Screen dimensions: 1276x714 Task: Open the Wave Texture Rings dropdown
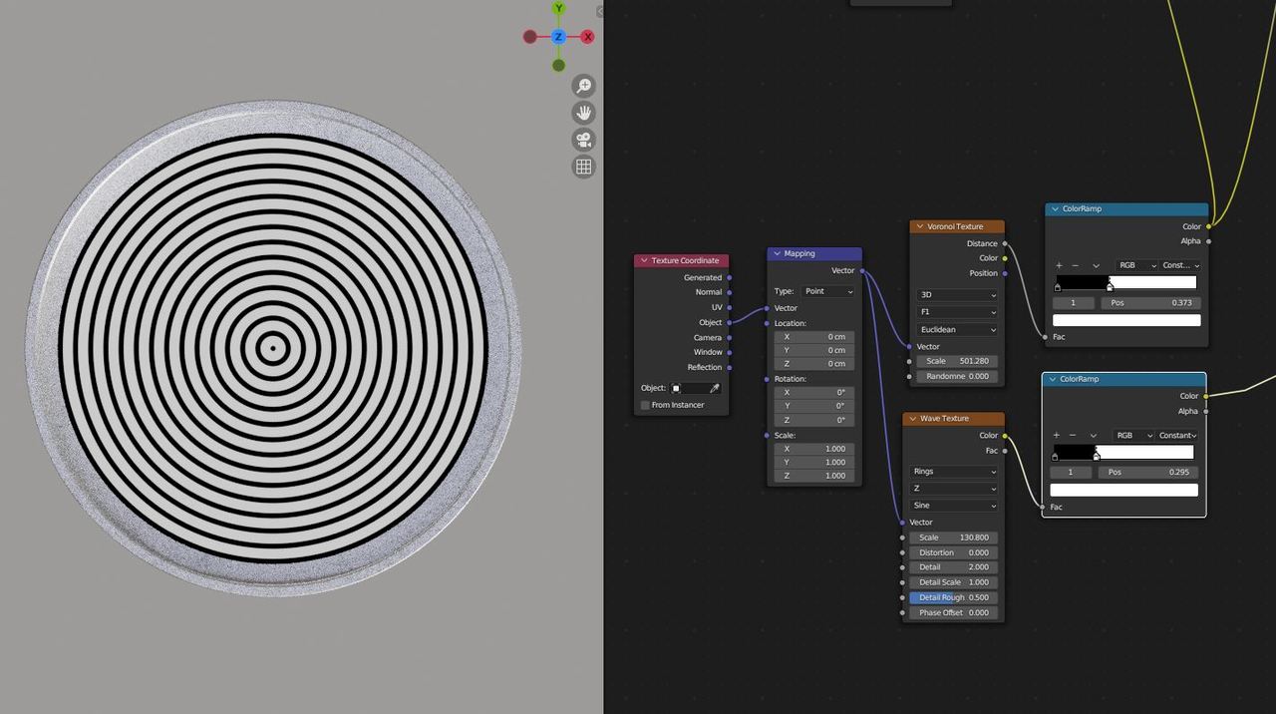click(953, 472)
